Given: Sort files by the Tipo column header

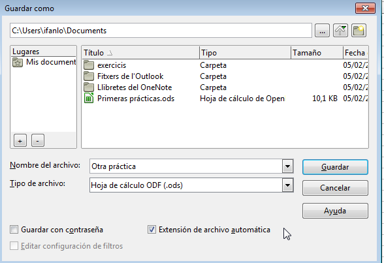Looking at the screenshot, I should click(x=245, y=53).
